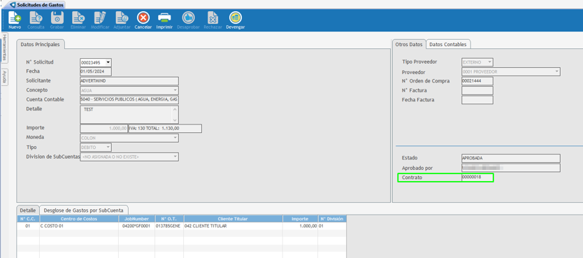Click the 042 CLIENTE TITULAR cell
The height and width of the screenshot is (258, 583).
point(233,226)
